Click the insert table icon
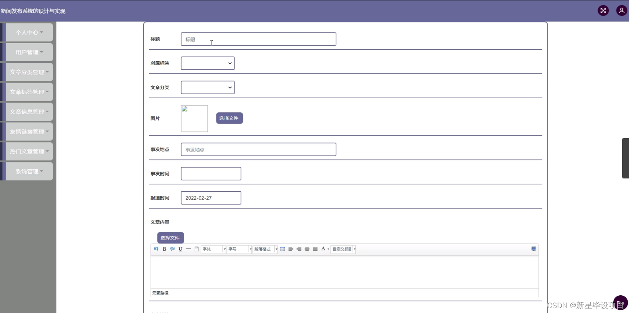The image size is (629, 313). click(x=282, y=249)
